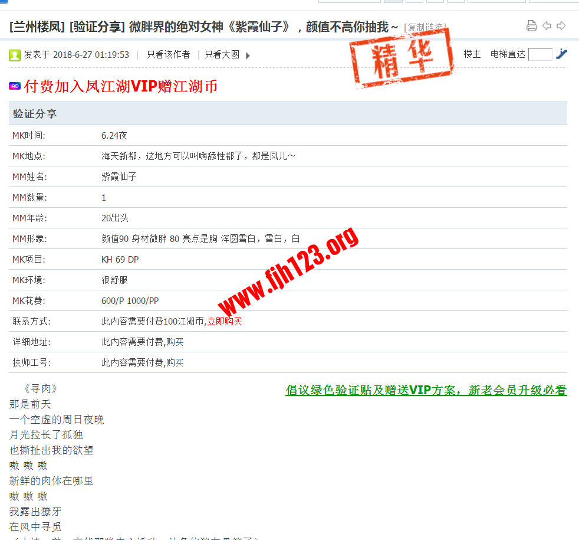Open the [验证分享] category tag
The height and width of the screenshot is (540, 579).
(x=97, y=27)
